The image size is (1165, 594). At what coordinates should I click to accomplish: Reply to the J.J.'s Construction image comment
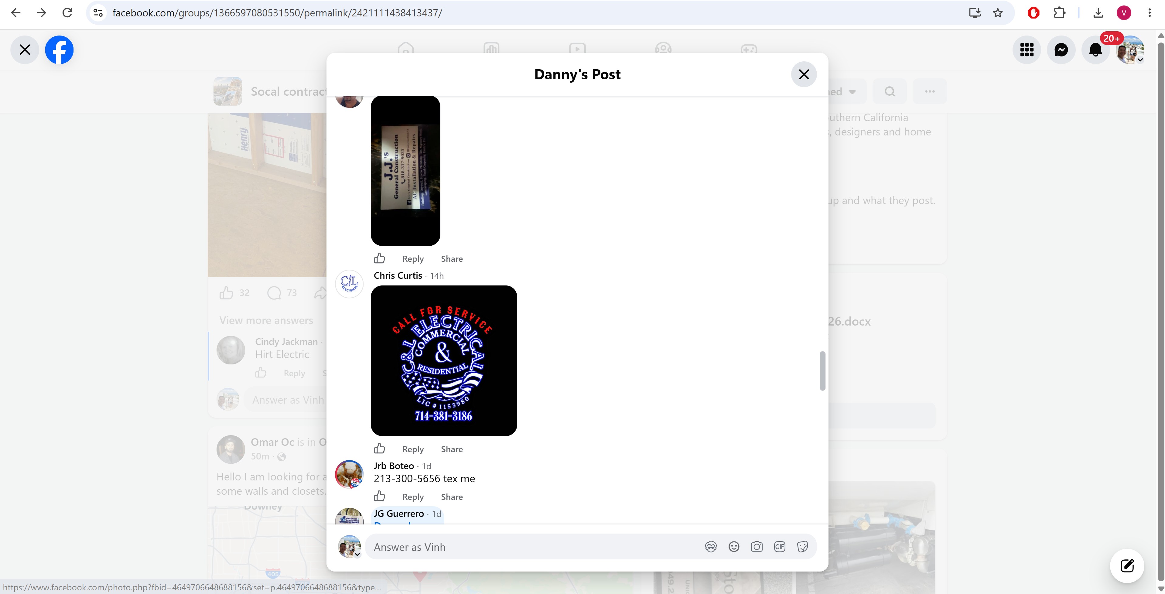(413, 258)
